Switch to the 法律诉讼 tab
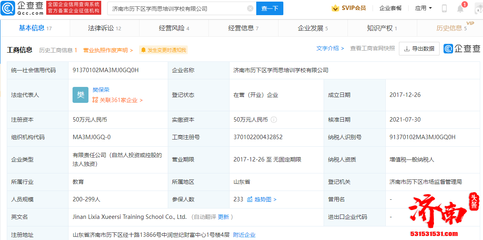Image resolution: width=483 pixels, height=240 pixels. point(104,28)
